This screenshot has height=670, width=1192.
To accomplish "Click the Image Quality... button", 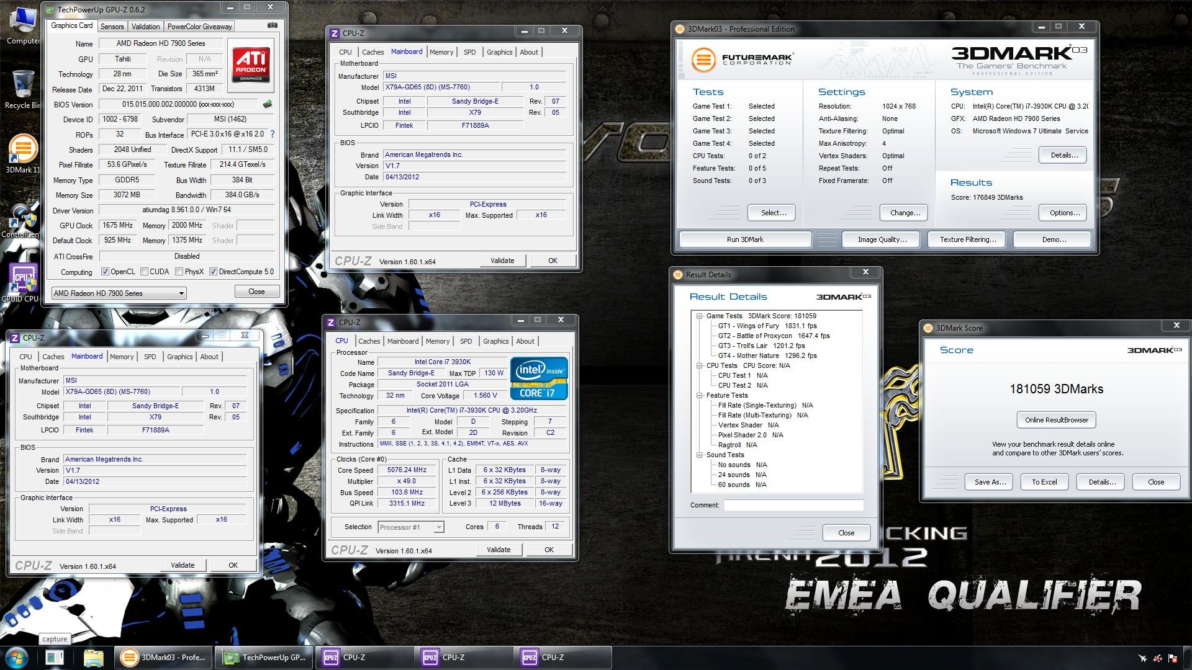I will (882, 239).
